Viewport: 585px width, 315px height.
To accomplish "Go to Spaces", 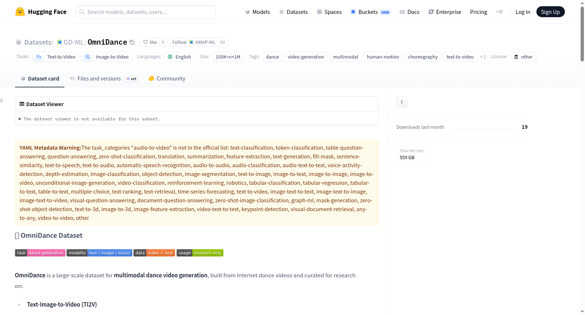I will [329, 12].
